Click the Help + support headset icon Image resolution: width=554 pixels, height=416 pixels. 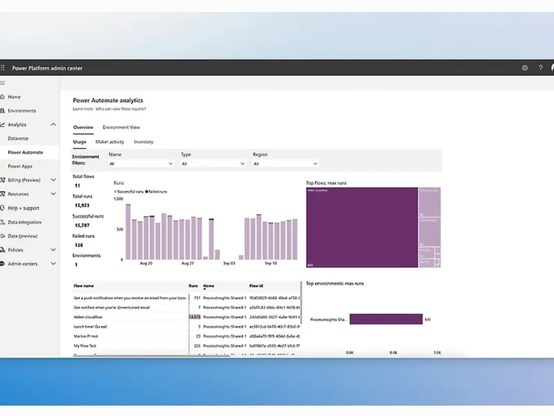3,208
